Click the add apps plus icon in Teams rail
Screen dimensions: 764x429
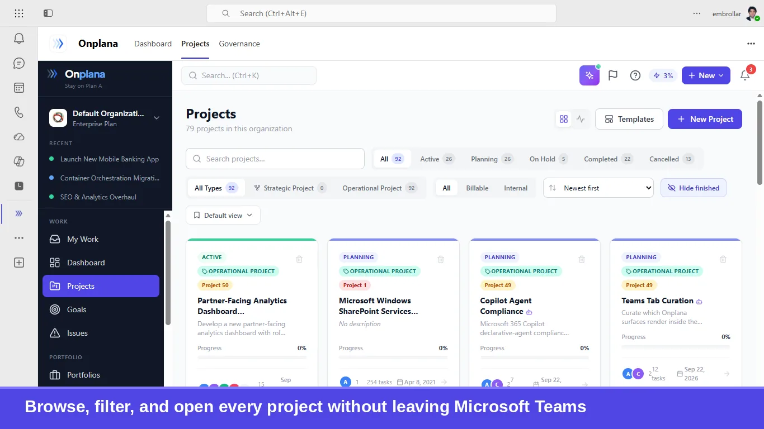[x=19, y=263]
